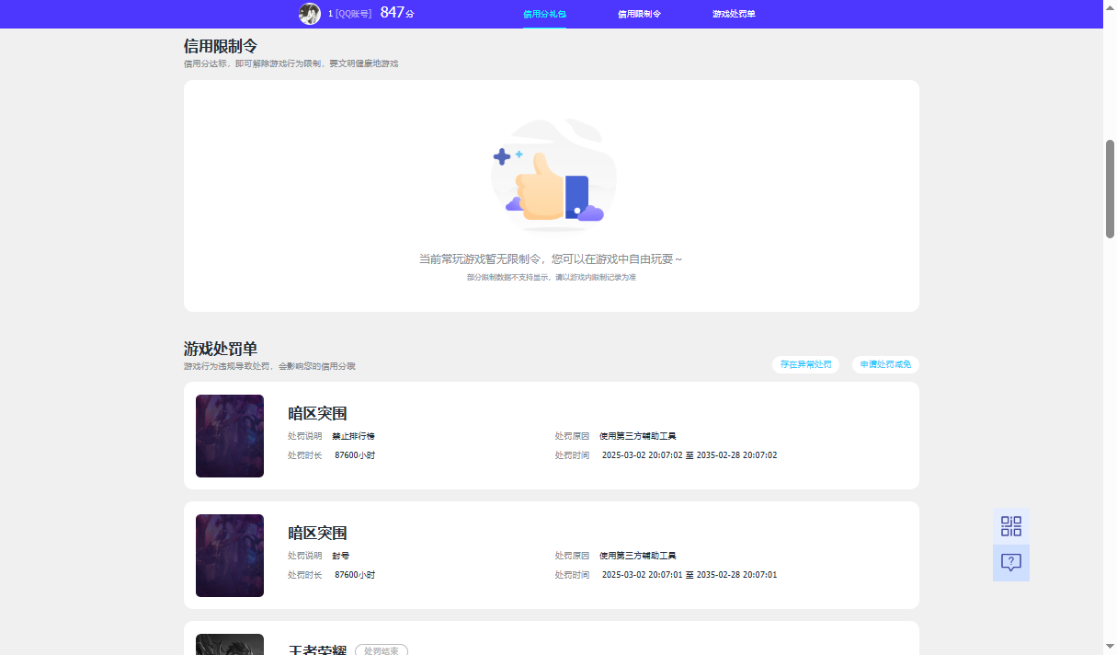This screenshot has height=655, width=1117.
Task: Open thumbnail of 封号 penalty entry
Action: [x=230, y=556]
